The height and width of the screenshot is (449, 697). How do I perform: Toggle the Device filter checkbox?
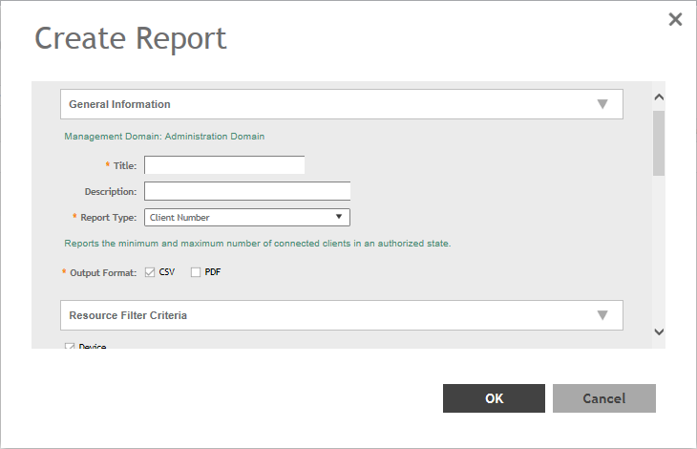[x=69, y=346]
